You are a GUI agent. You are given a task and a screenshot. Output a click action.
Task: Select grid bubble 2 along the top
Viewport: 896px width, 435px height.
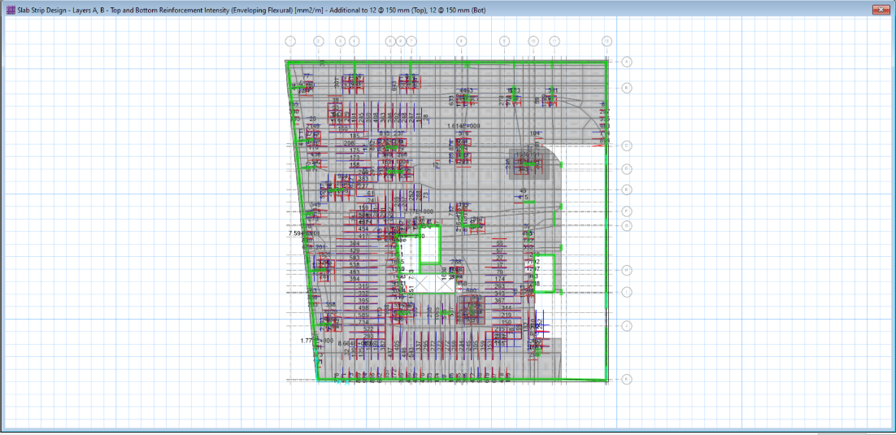tap(319, 41)
